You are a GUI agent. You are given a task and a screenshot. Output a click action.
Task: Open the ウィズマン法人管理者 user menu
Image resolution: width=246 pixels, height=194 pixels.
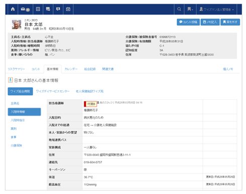click(217, 10)
